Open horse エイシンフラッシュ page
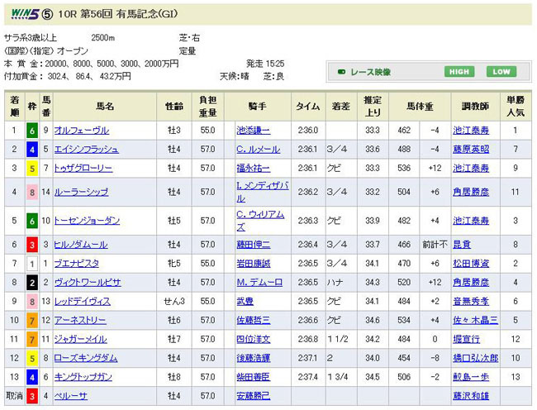This screenshot has width=537, height=410. coord(87,150)
